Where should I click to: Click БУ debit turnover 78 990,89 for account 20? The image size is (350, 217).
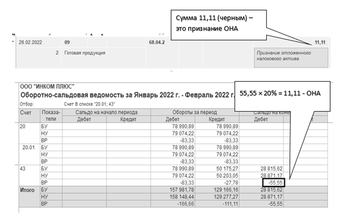point(183,127)
